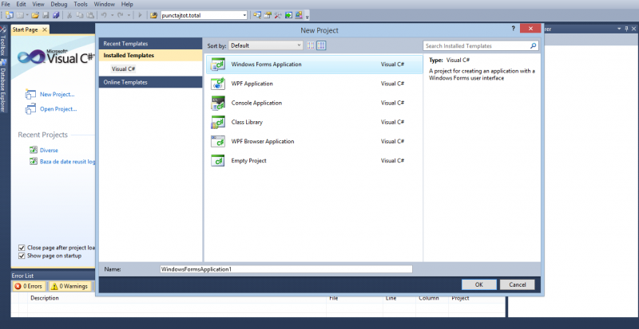Open the Tools menu

point(81,4)
